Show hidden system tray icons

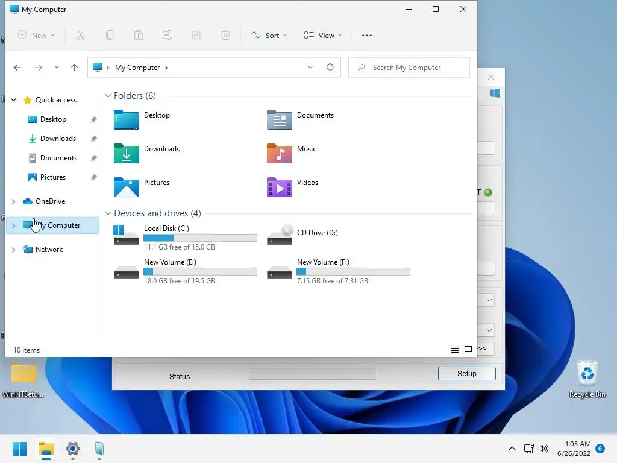pyautogui.click(x=512, y=449)
